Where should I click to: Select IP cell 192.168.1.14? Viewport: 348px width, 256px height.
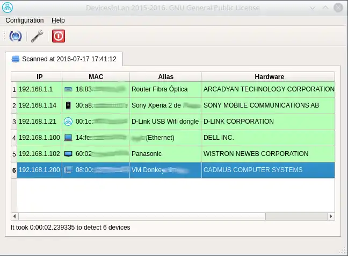coord(40,105)
